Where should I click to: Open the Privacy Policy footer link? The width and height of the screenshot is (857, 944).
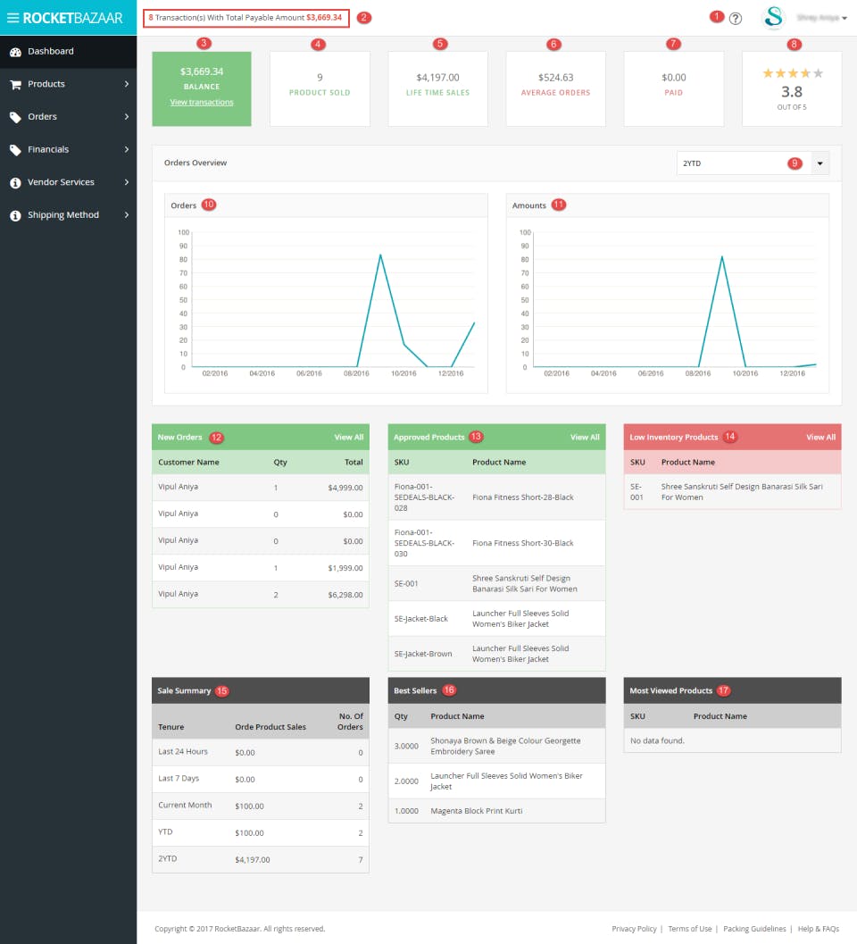[635, 928]
